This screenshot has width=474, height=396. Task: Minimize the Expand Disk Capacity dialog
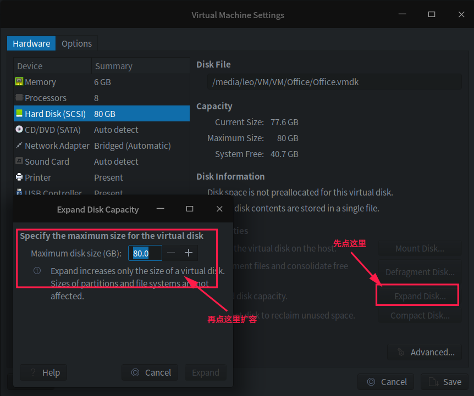[160, 209]
